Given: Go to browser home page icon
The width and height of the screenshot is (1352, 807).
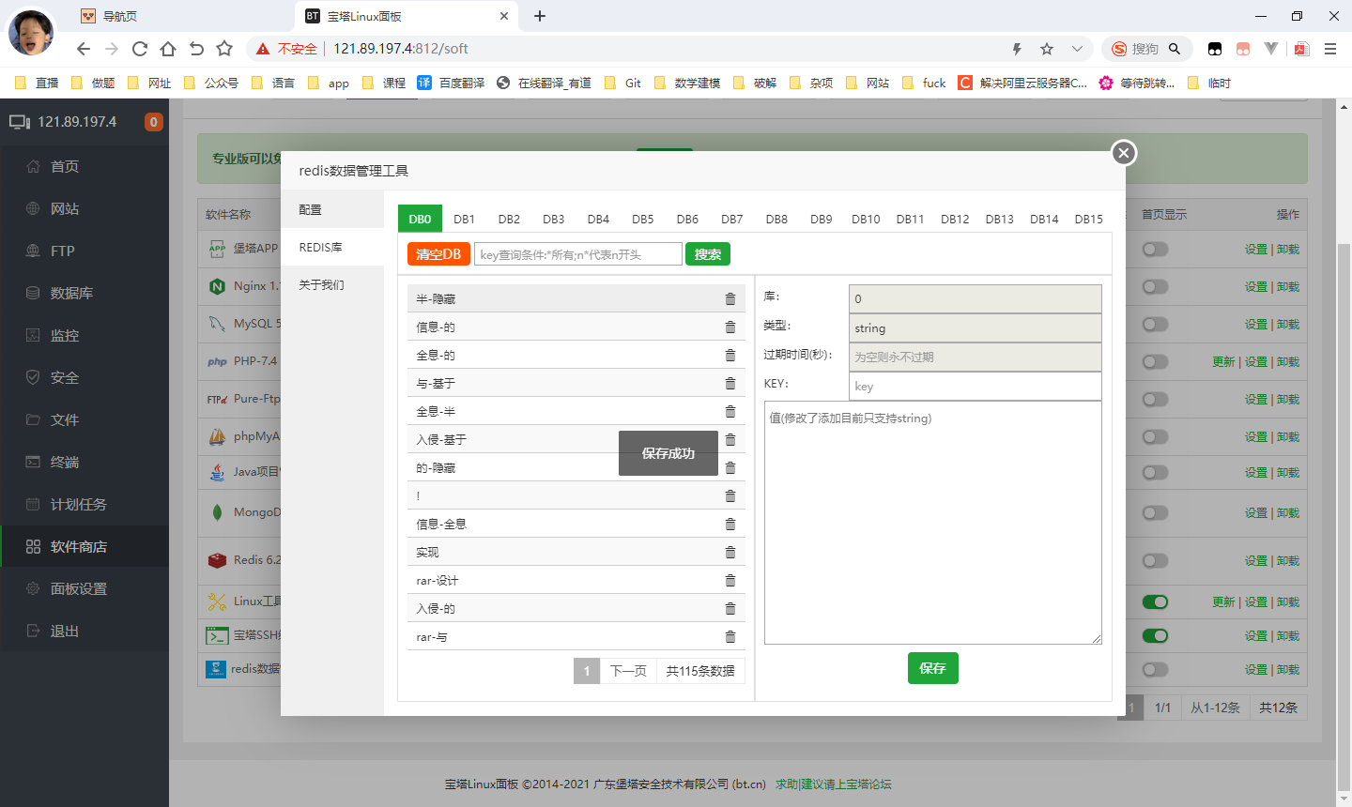Looking at the screenshot, I should [168, 49].
